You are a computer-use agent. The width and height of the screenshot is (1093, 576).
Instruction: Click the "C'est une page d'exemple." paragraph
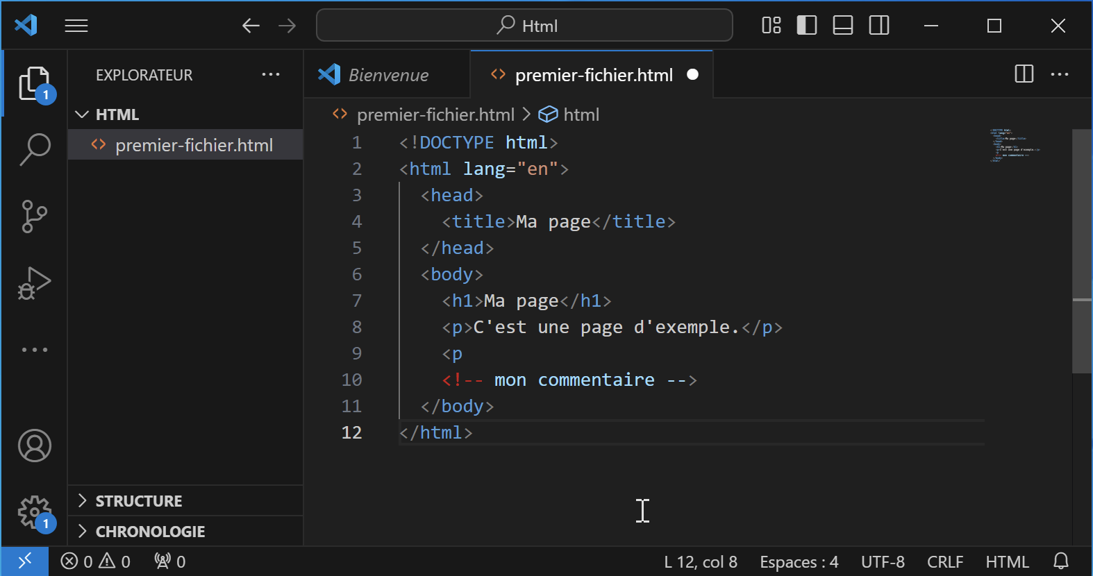pos(606,327)
